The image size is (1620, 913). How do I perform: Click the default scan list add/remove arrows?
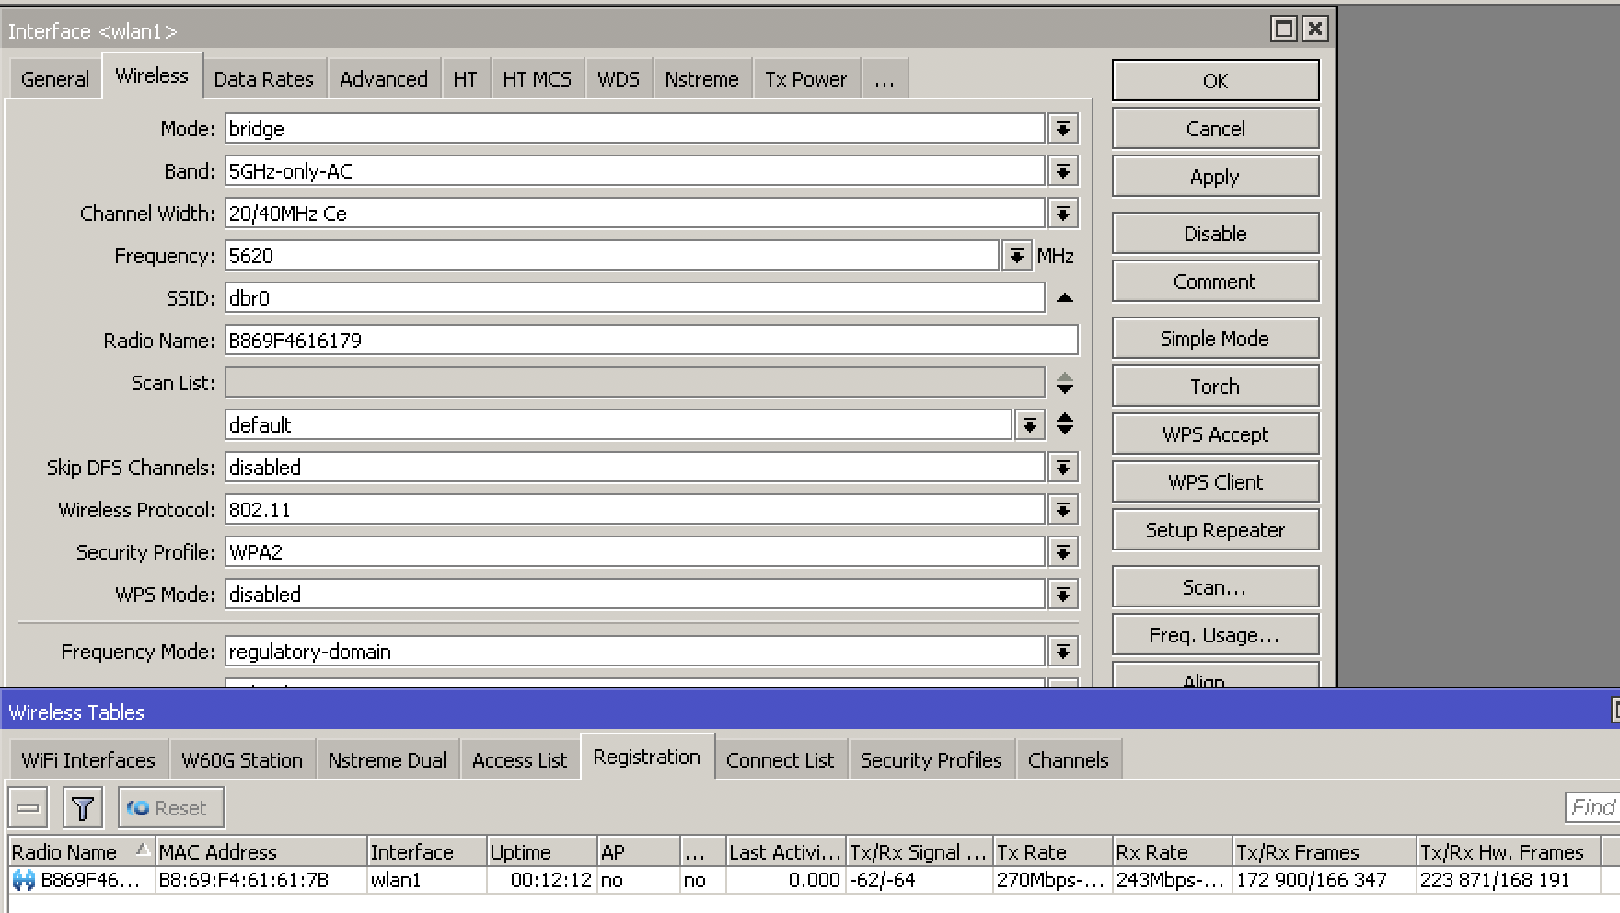[1064, 424]
